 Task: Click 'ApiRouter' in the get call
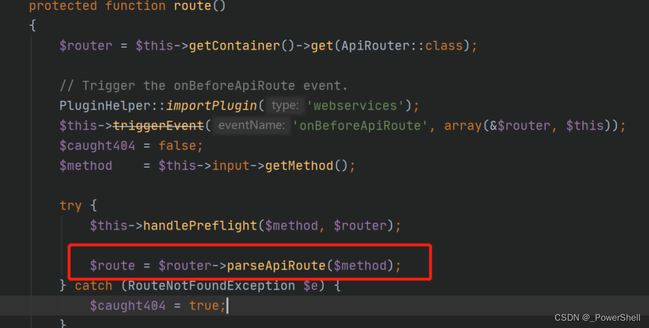pos(375,45)
